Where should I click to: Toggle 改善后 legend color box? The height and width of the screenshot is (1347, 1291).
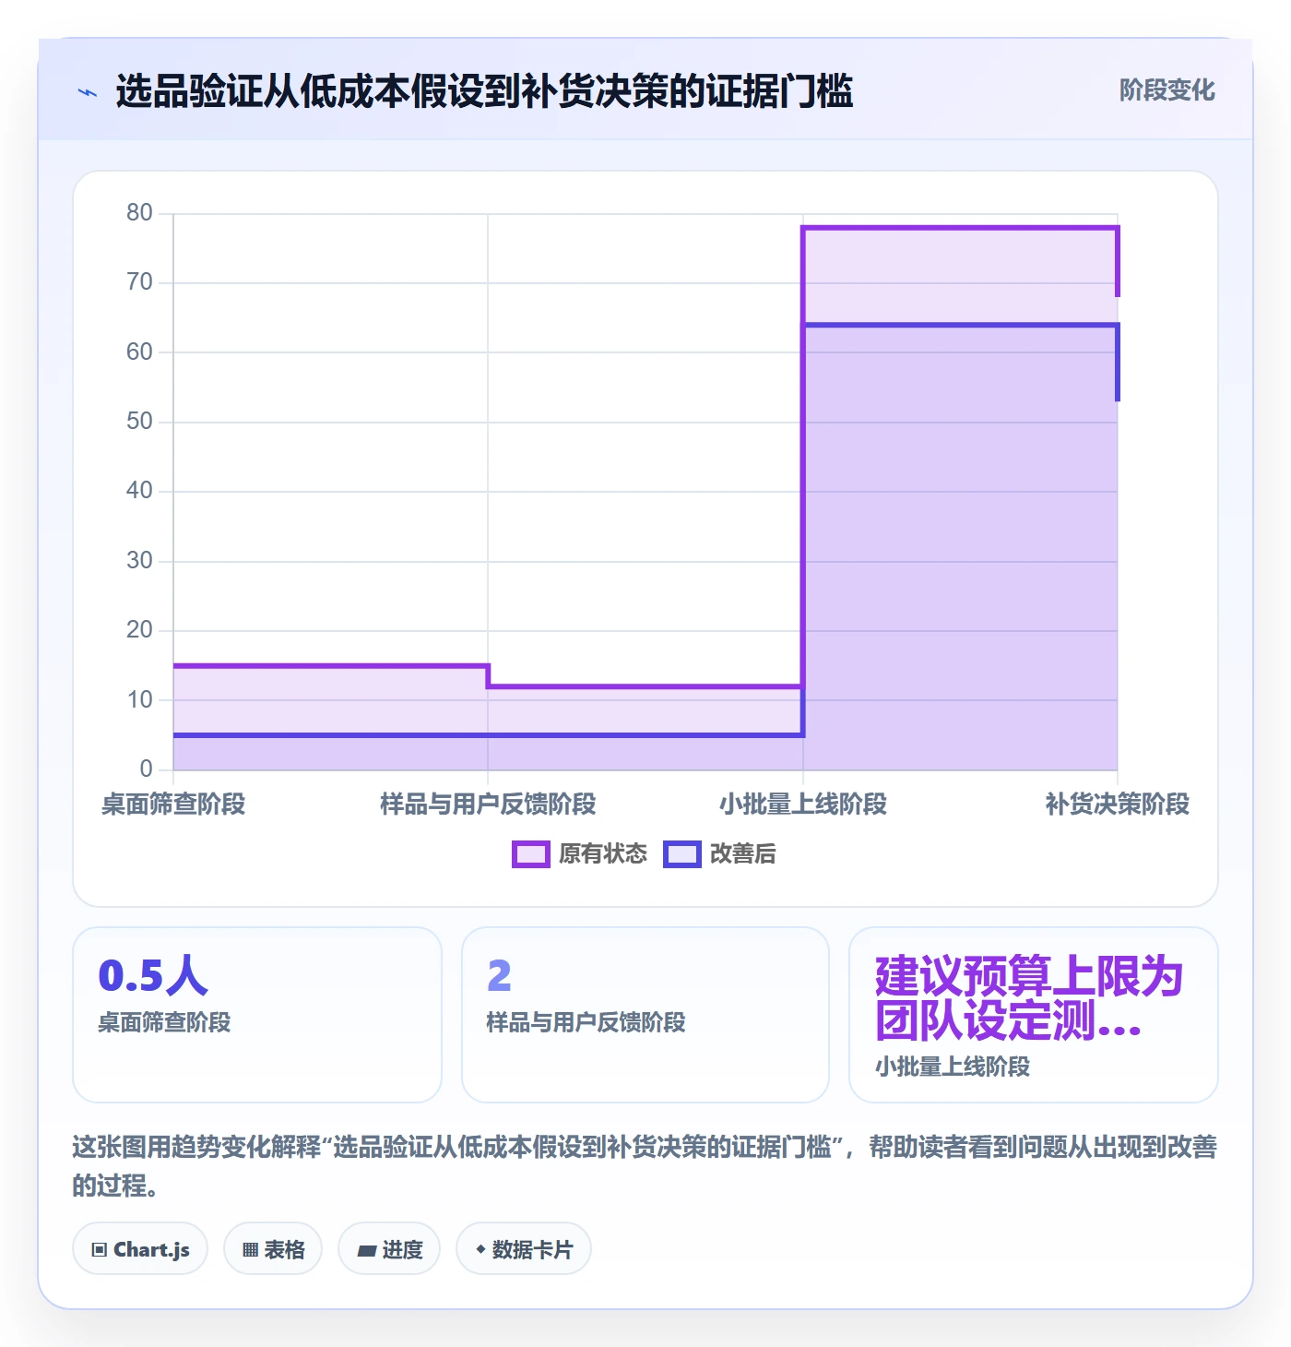tap(682, 854)
